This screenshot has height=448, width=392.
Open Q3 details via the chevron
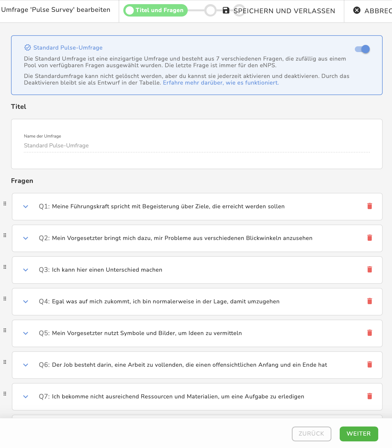(x=26, y=270)
